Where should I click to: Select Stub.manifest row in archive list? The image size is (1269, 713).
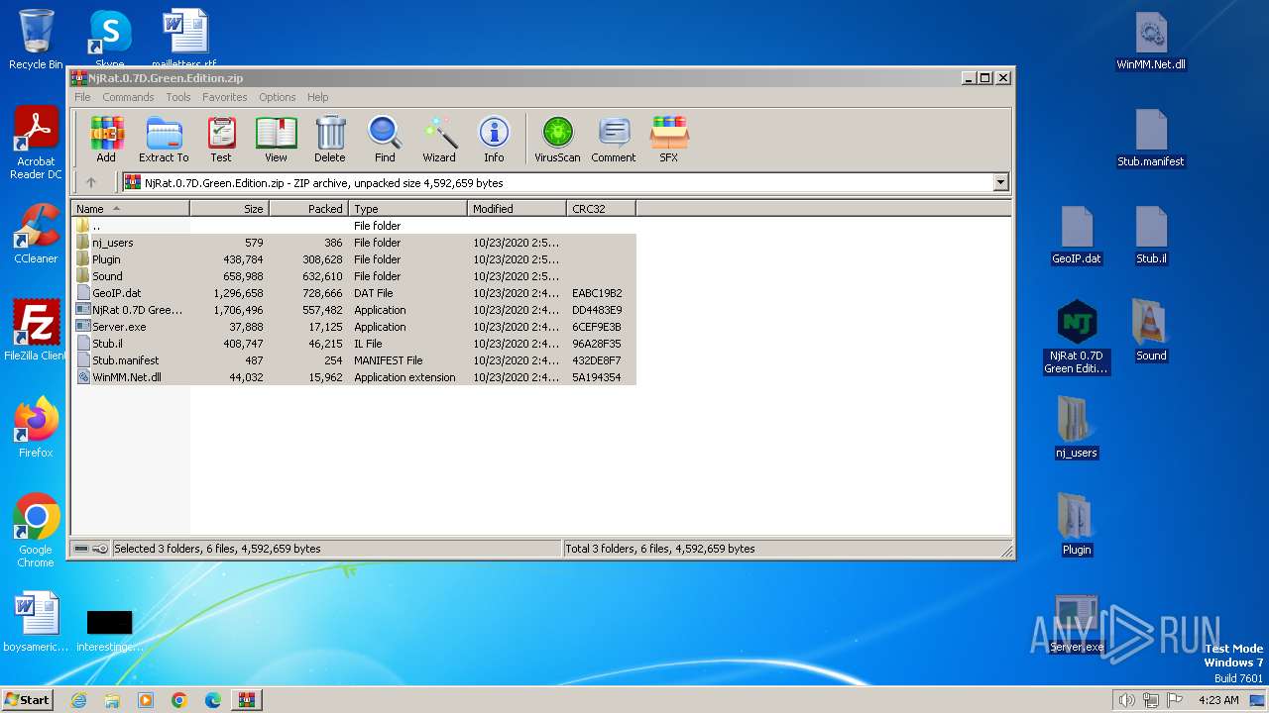(354, 360)
